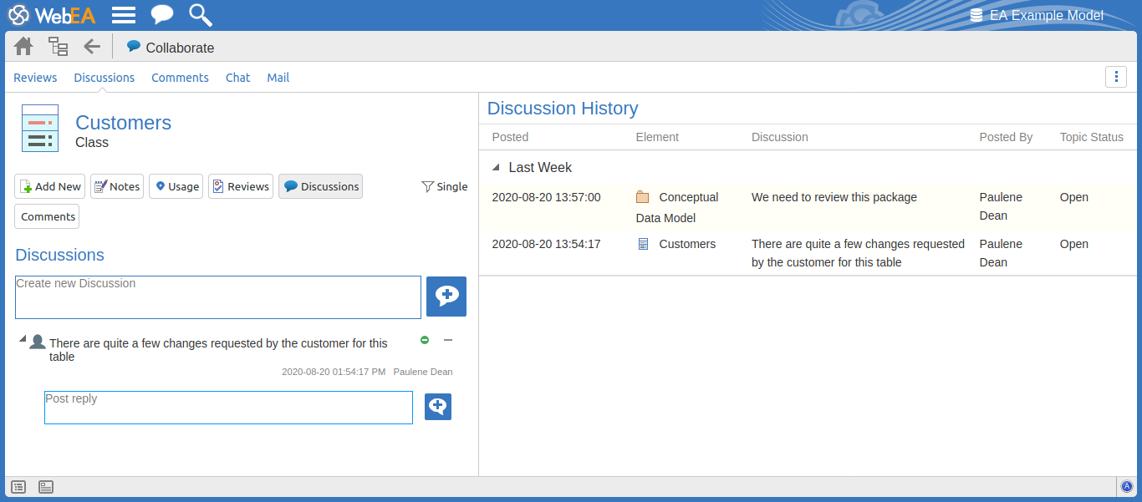Viewport: 1142px width, 502px height.
Task: Open the browser tree hierarchy icon
Action: click(x=58, y=47)
